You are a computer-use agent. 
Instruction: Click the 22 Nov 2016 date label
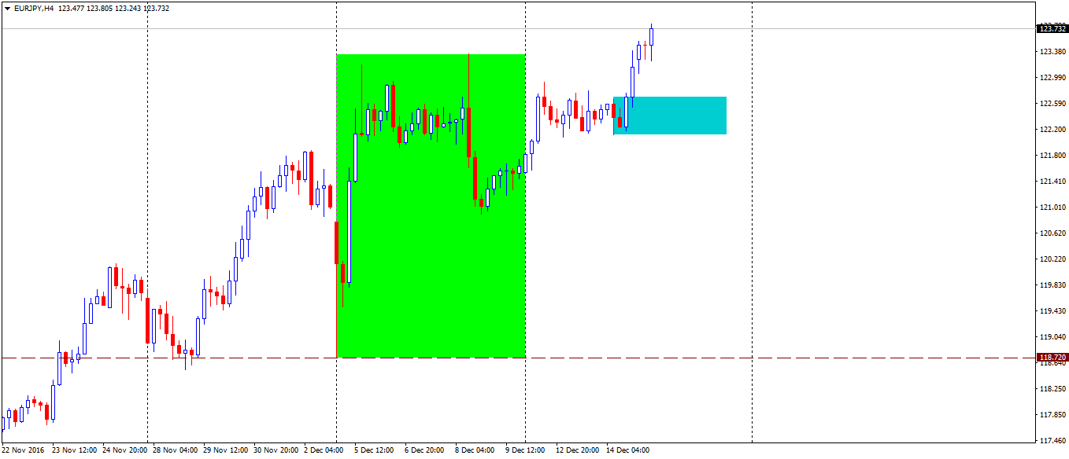pyautogui.click(x=24, y=450)
